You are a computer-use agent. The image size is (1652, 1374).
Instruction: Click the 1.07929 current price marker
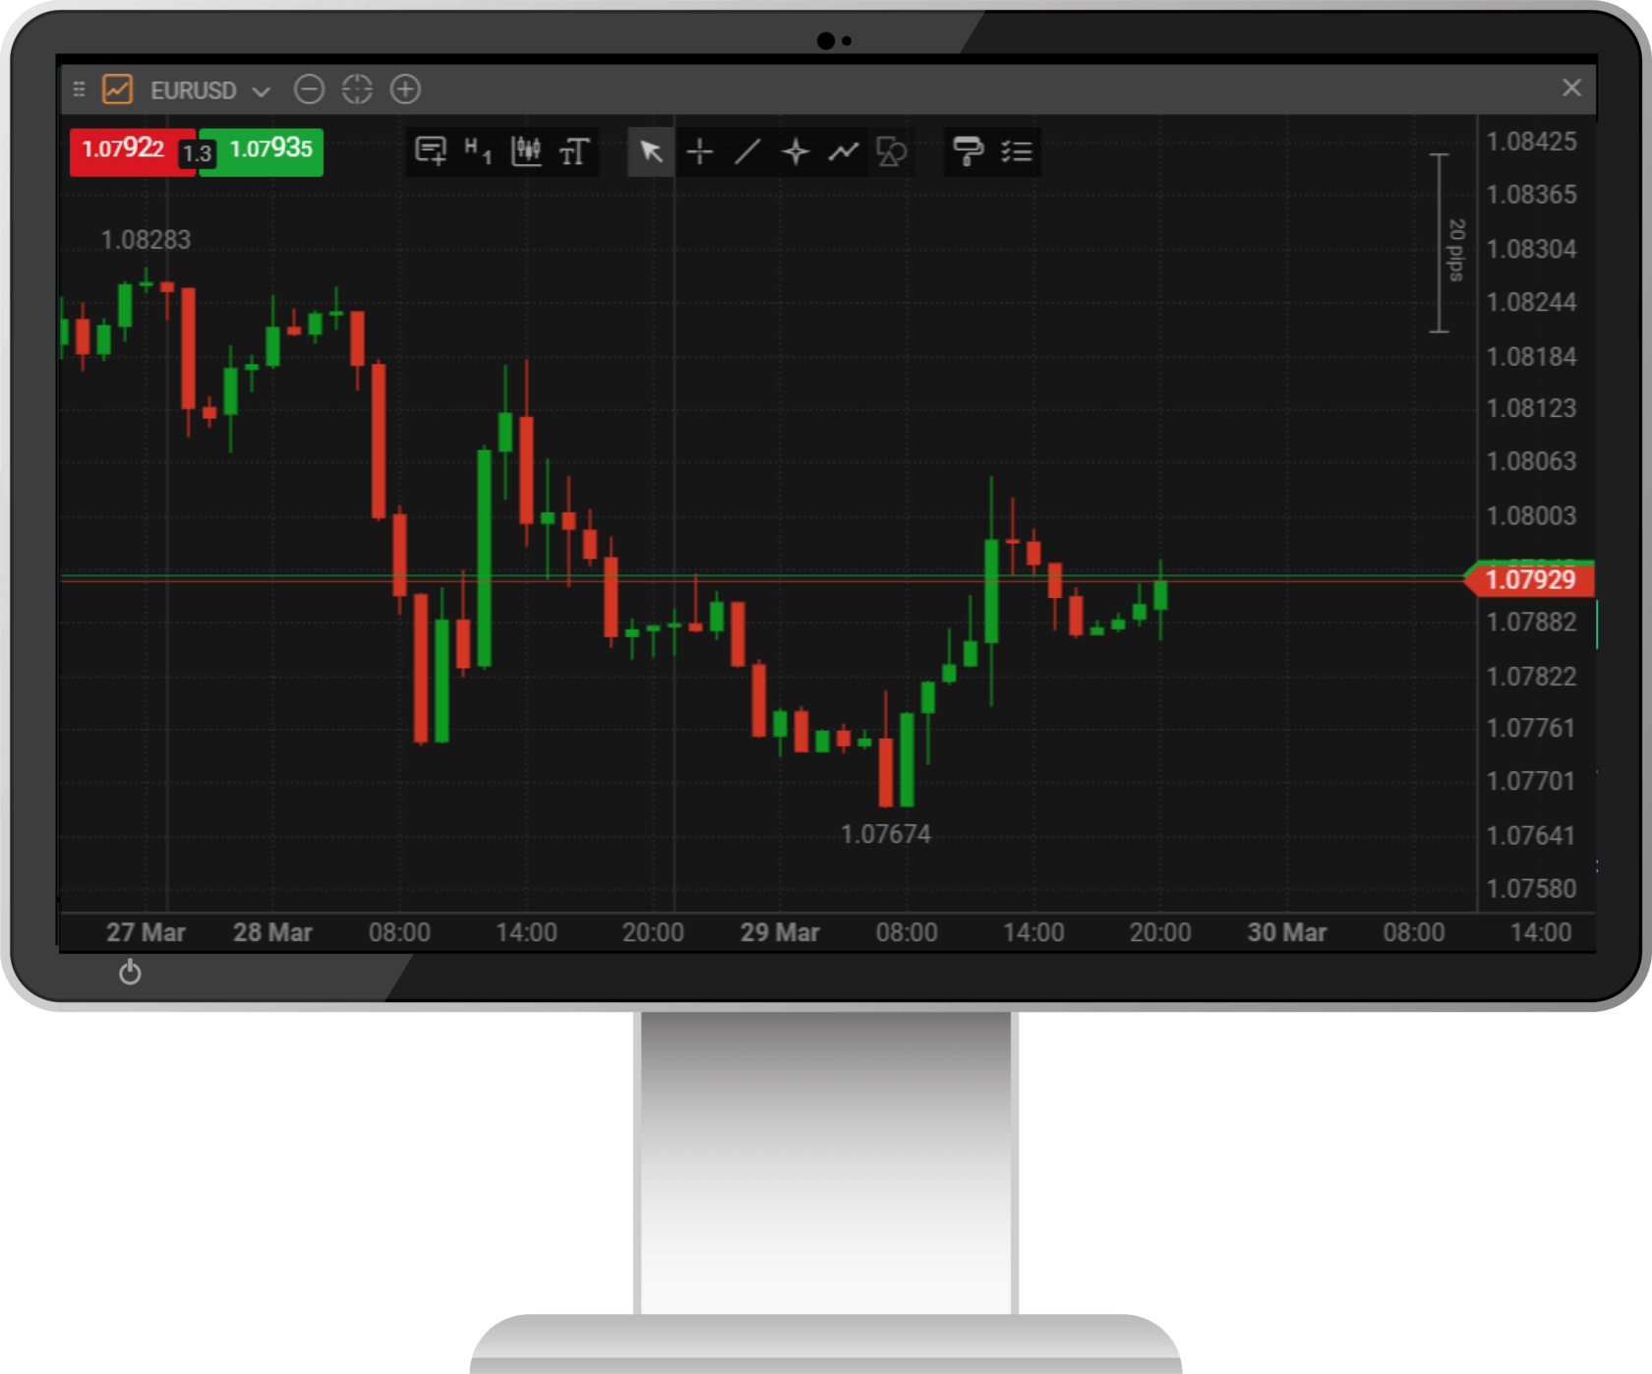click(1529, 579)
